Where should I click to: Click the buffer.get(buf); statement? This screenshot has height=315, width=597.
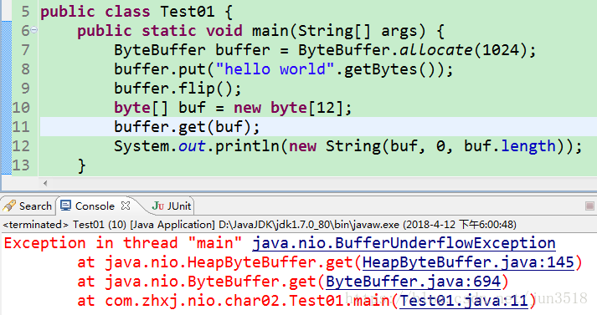[x=187, y=127]
